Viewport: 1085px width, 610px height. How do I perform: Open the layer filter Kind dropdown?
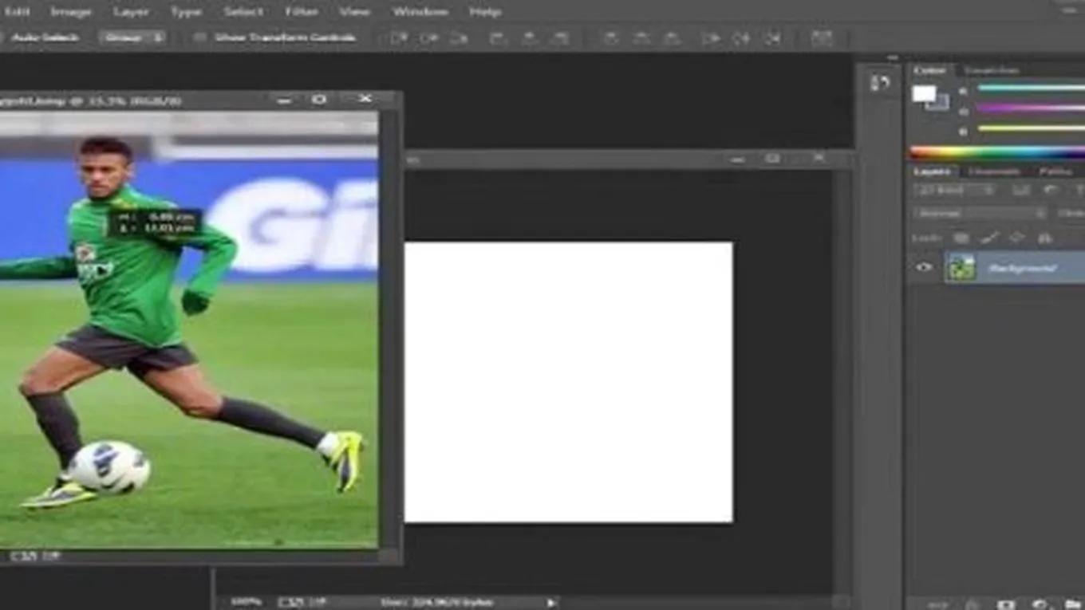(954, 191)
